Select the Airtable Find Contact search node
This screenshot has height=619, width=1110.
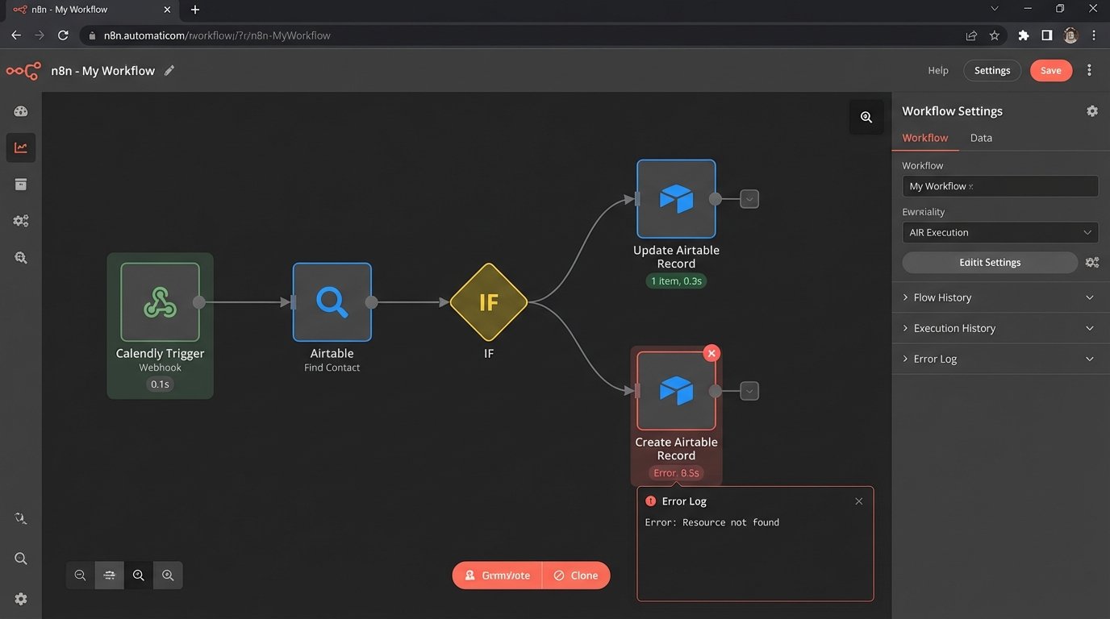tap(332, 302)
